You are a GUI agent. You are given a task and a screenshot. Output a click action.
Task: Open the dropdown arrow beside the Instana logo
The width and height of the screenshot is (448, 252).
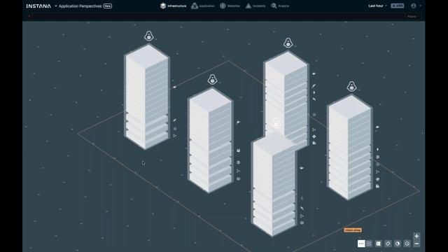coord(56,6)
